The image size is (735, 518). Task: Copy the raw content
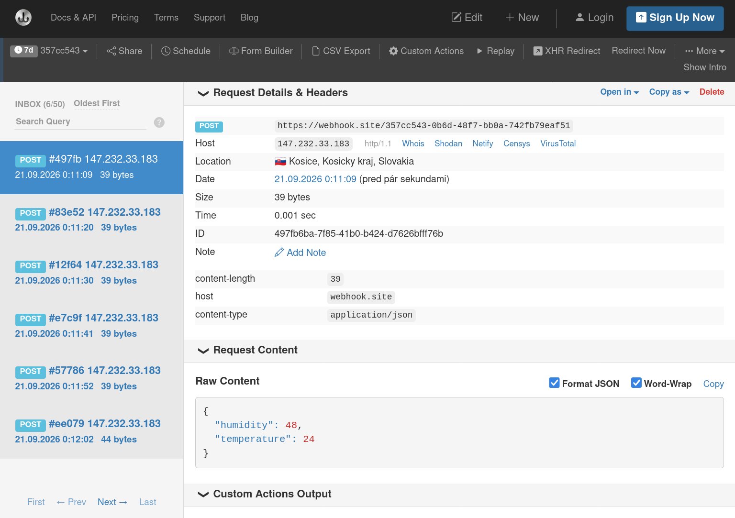tap(713, 384)
